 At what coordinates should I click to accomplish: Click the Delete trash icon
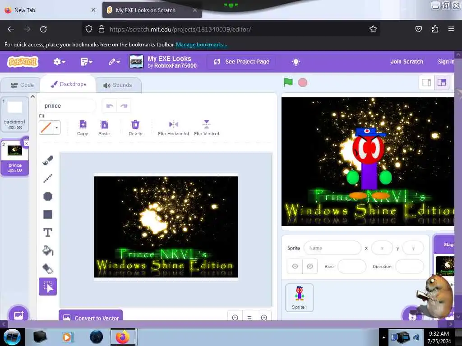tap(135, 124)
